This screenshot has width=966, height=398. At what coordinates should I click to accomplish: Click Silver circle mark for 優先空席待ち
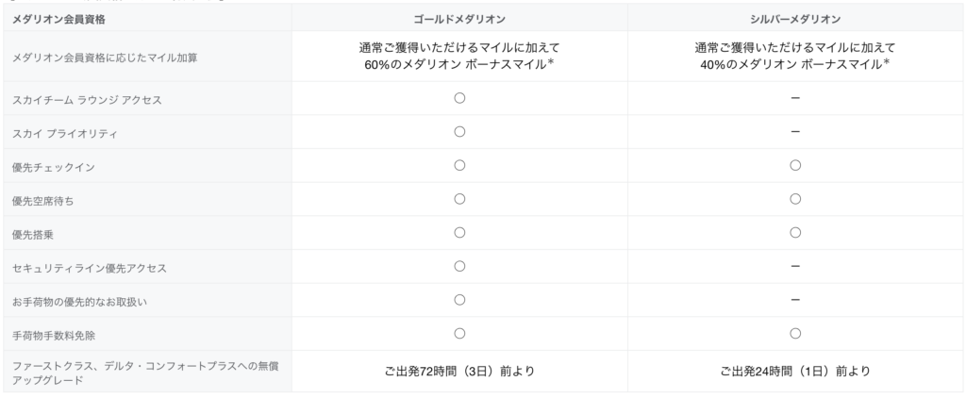pos(794,199)
